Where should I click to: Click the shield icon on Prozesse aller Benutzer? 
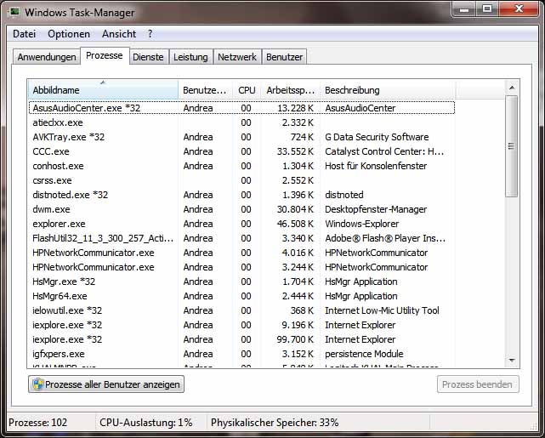pyautogui.click(x=38, y=384)
